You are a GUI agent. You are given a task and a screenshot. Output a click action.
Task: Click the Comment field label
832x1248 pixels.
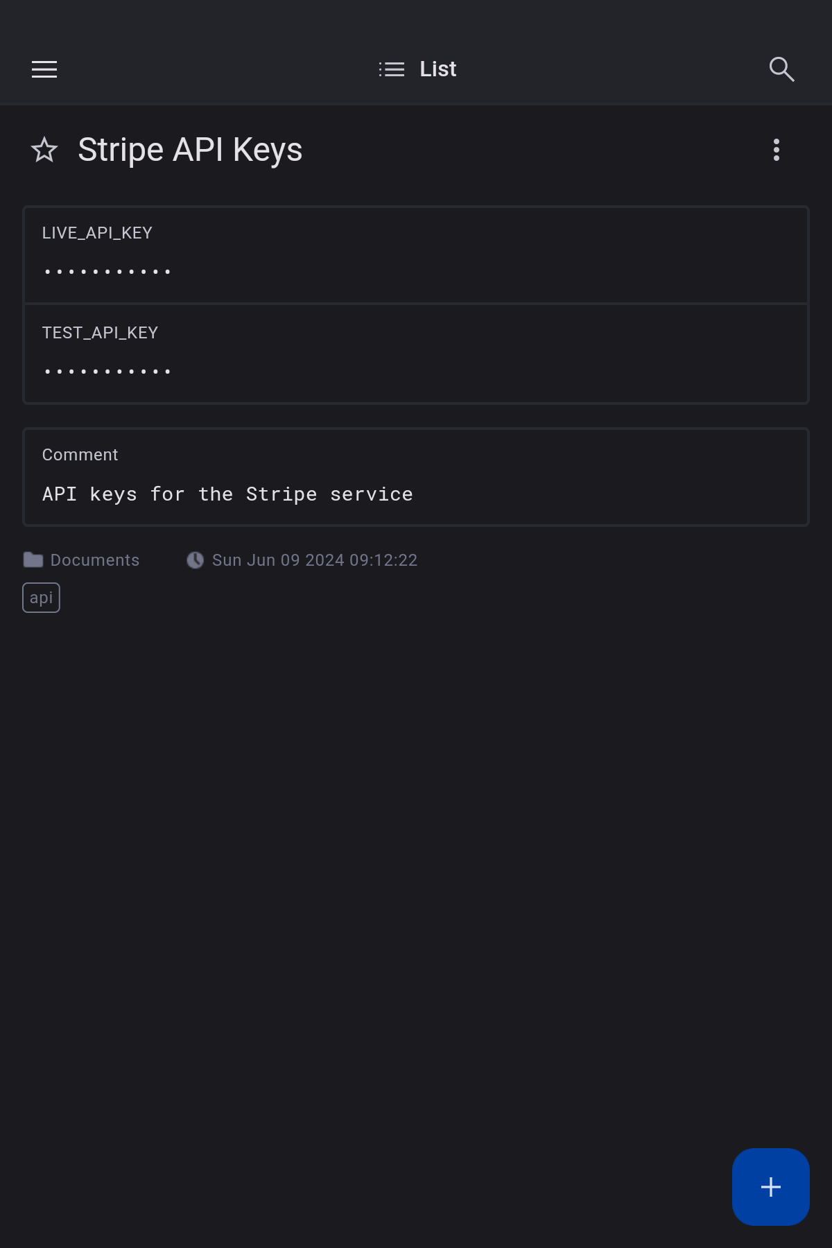coord(80,455)
